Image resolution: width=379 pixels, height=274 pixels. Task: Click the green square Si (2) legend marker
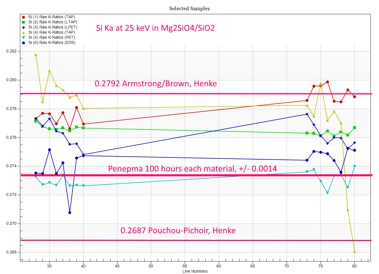(x=23, y=22)
